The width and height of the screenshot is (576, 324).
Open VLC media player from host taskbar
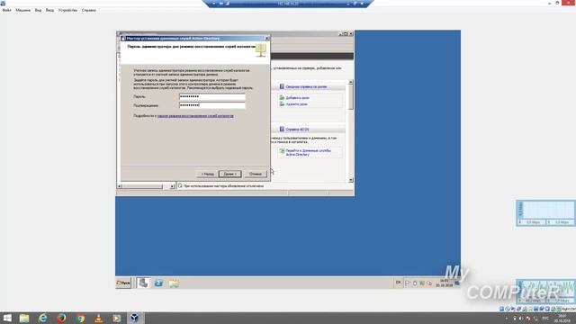tap(98, 318)
